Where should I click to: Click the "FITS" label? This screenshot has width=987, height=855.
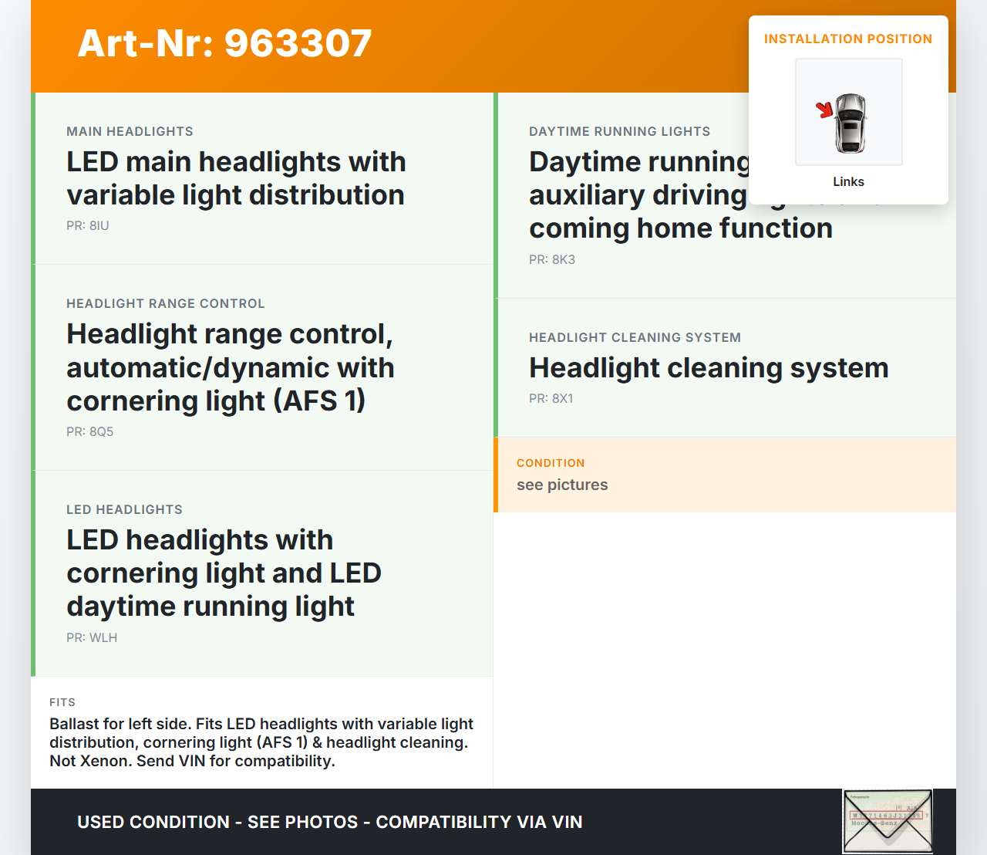coord(62,702)
